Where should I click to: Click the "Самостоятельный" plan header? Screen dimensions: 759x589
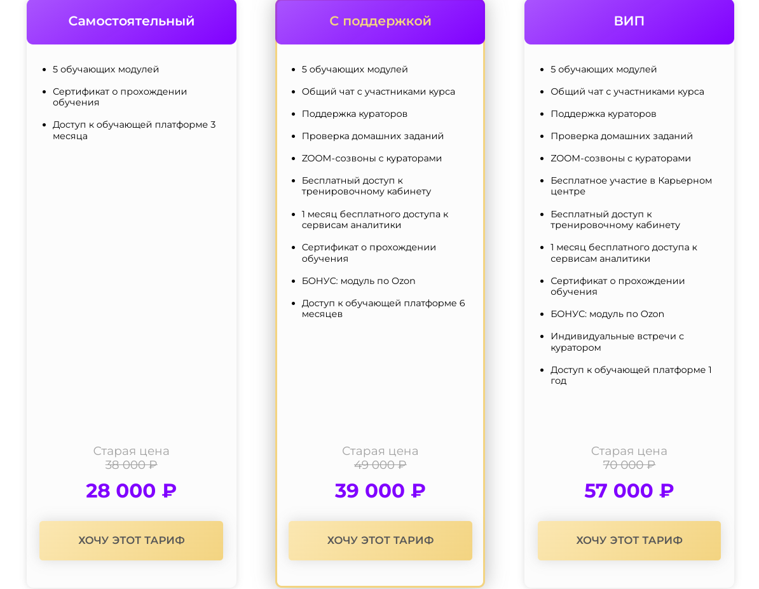[132, 21]
